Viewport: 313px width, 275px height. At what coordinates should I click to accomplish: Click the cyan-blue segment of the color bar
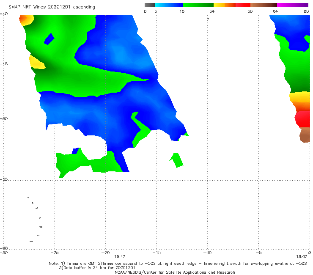[169, 5]
